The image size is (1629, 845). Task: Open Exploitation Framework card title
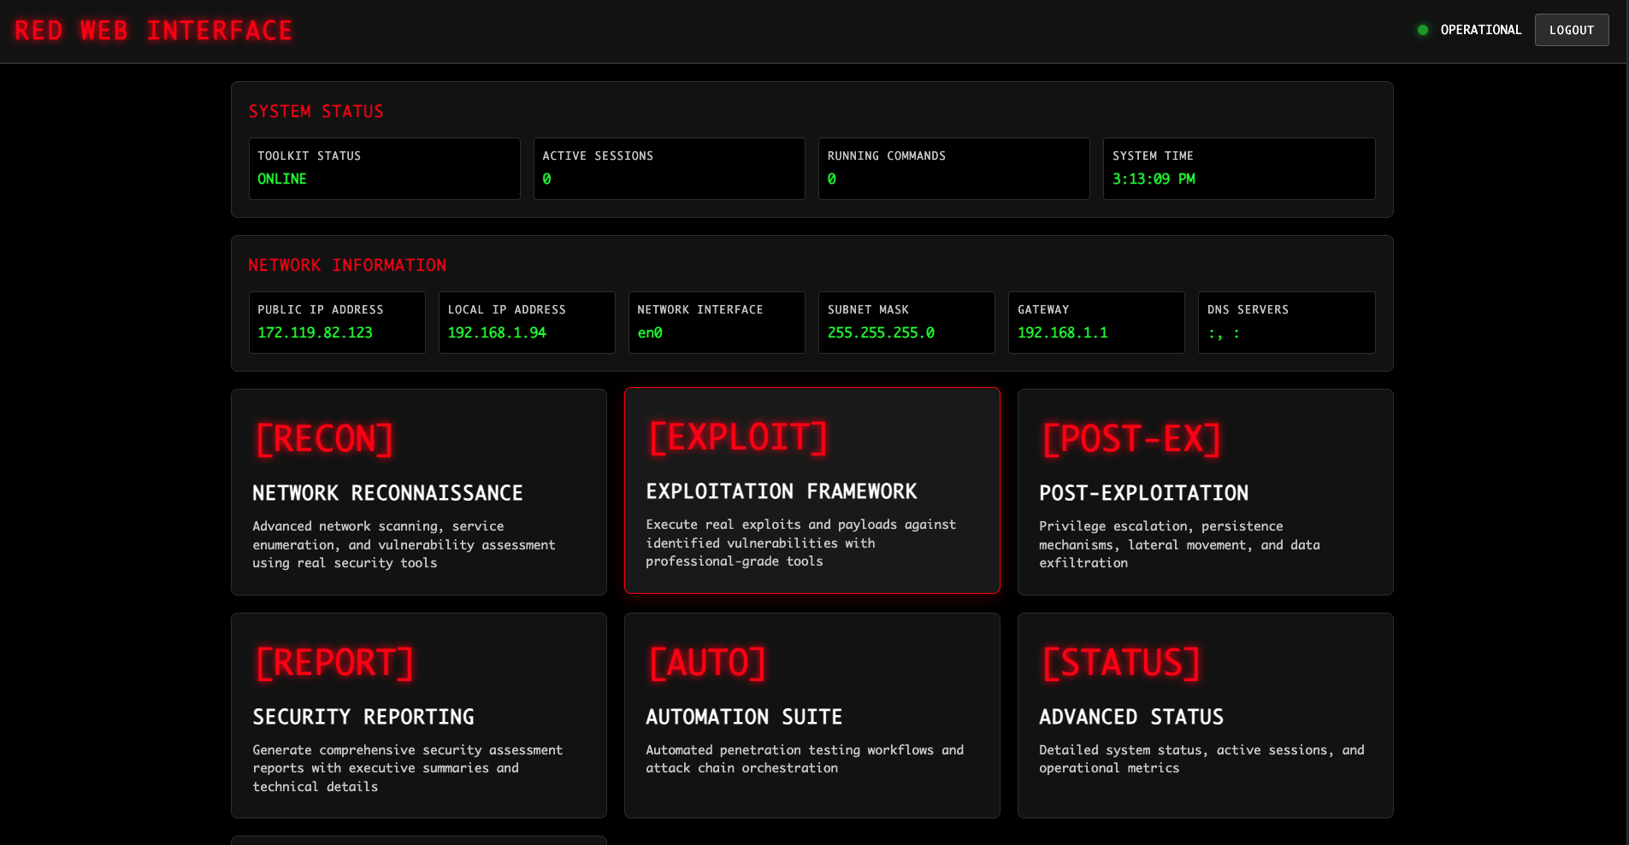tap(781, 491)
